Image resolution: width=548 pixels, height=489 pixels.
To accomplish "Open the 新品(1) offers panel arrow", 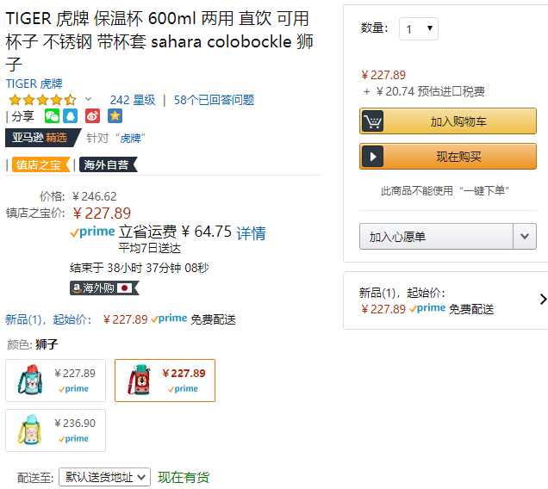I will (543, 300).
